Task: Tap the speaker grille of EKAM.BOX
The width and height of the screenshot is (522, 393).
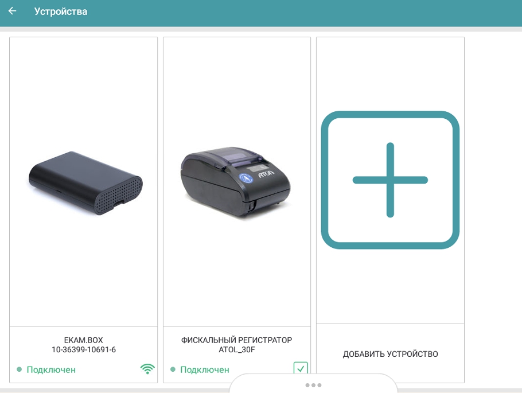Action: click(x=119, y=196)
